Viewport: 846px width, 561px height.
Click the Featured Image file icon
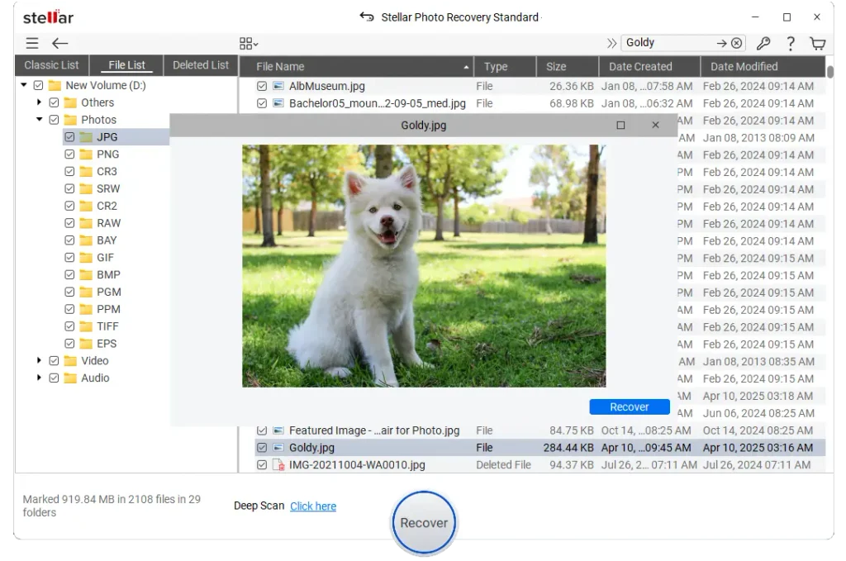point(278,430)
